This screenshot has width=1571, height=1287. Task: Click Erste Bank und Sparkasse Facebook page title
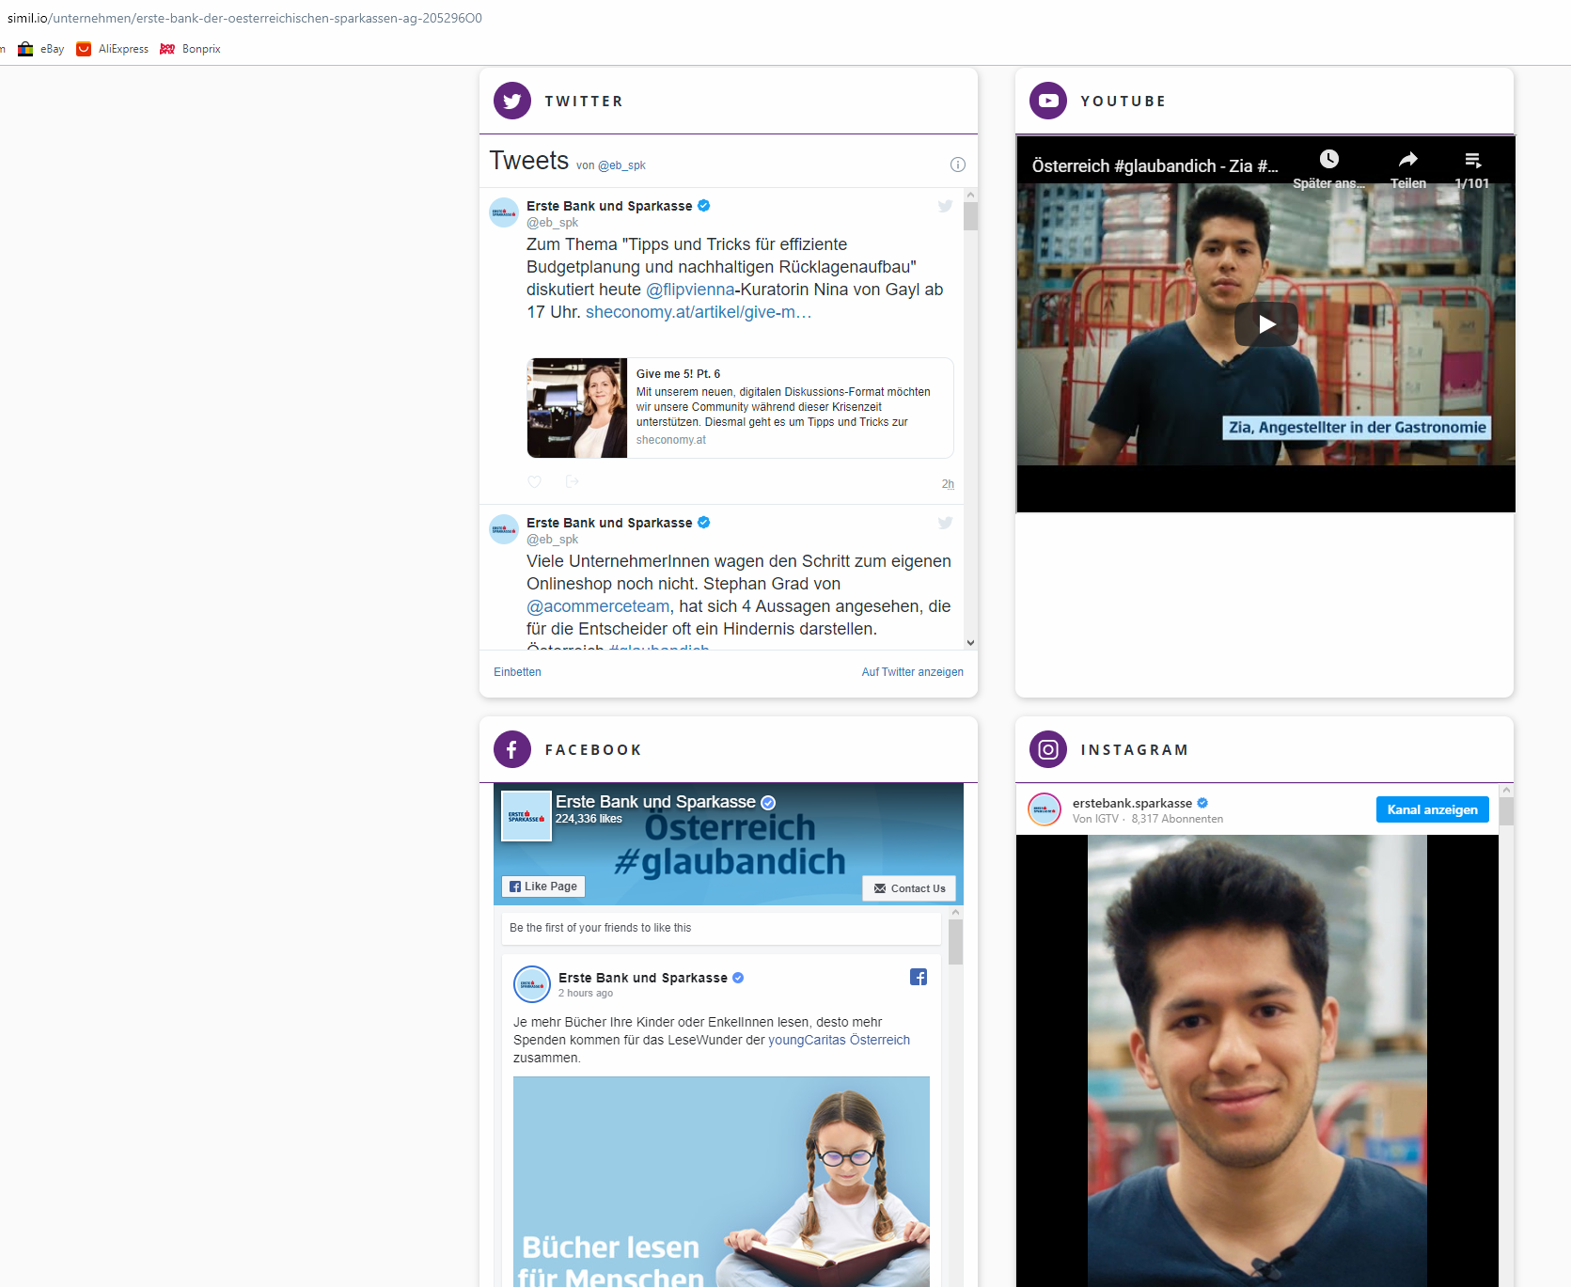(655, 802)
